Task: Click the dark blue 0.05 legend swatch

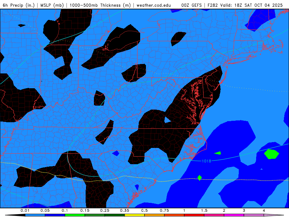Action: (x=55, y=215)
